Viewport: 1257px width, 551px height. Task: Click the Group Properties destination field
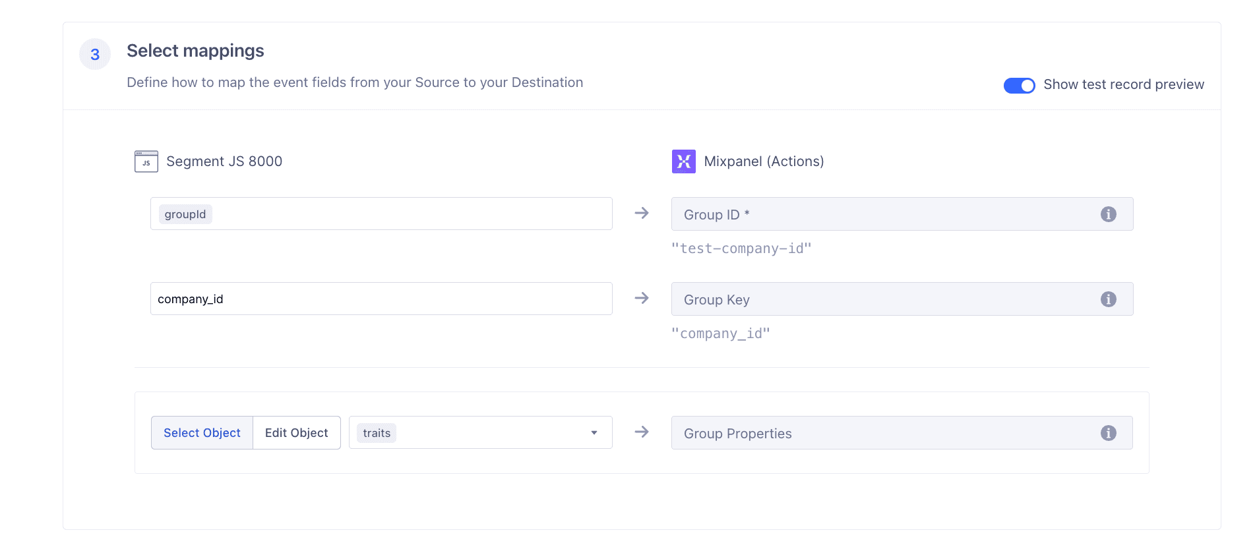pos(884,433)
